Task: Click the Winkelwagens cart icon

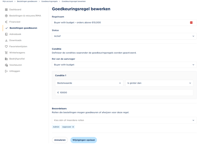Action: point(6,53)
